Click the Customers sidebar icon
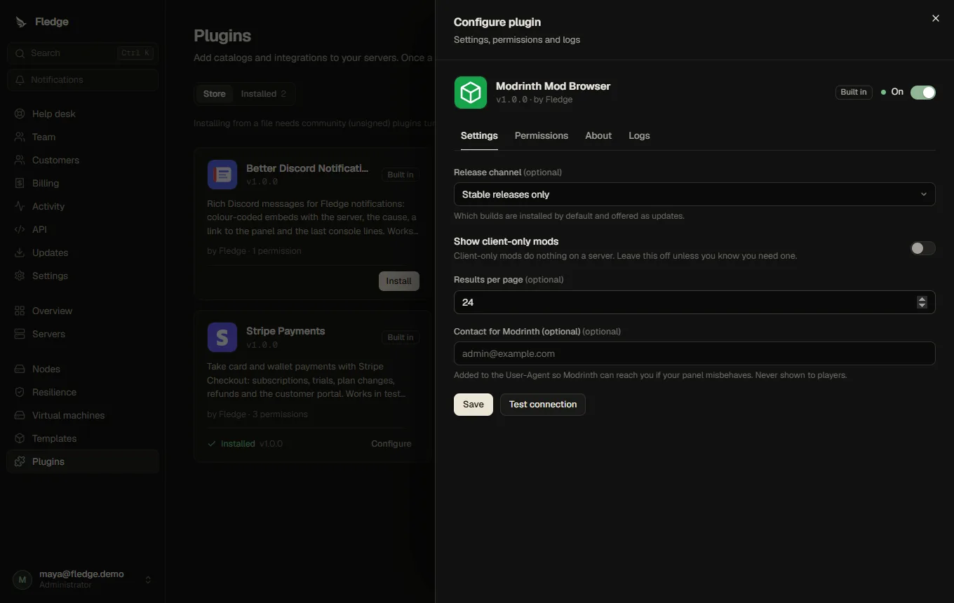The width and height of the screenshot is (954, 603). [20, 160]
